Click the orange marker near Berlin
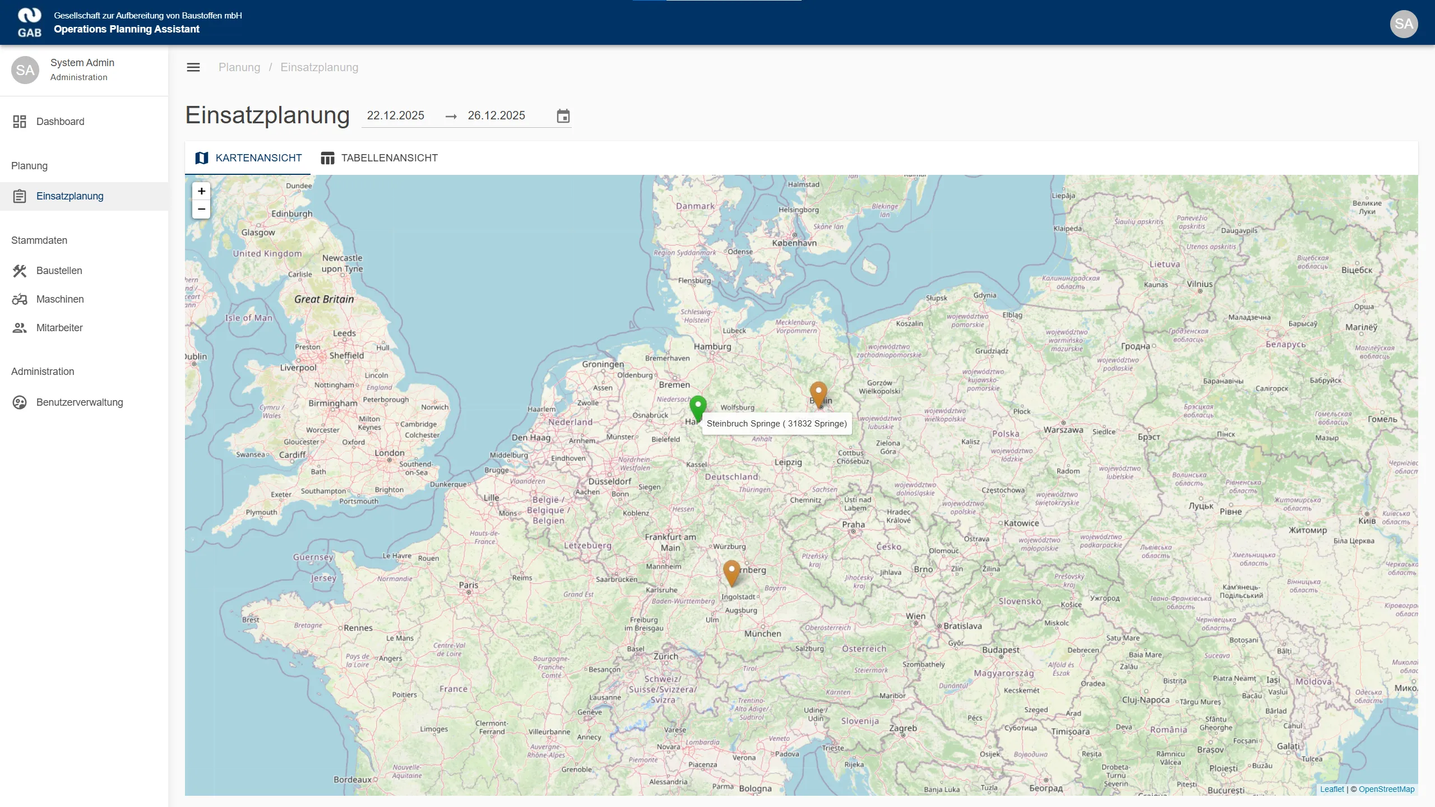Screen dimensions: 1435x807 pyautogui.click(x=818, y=393)
